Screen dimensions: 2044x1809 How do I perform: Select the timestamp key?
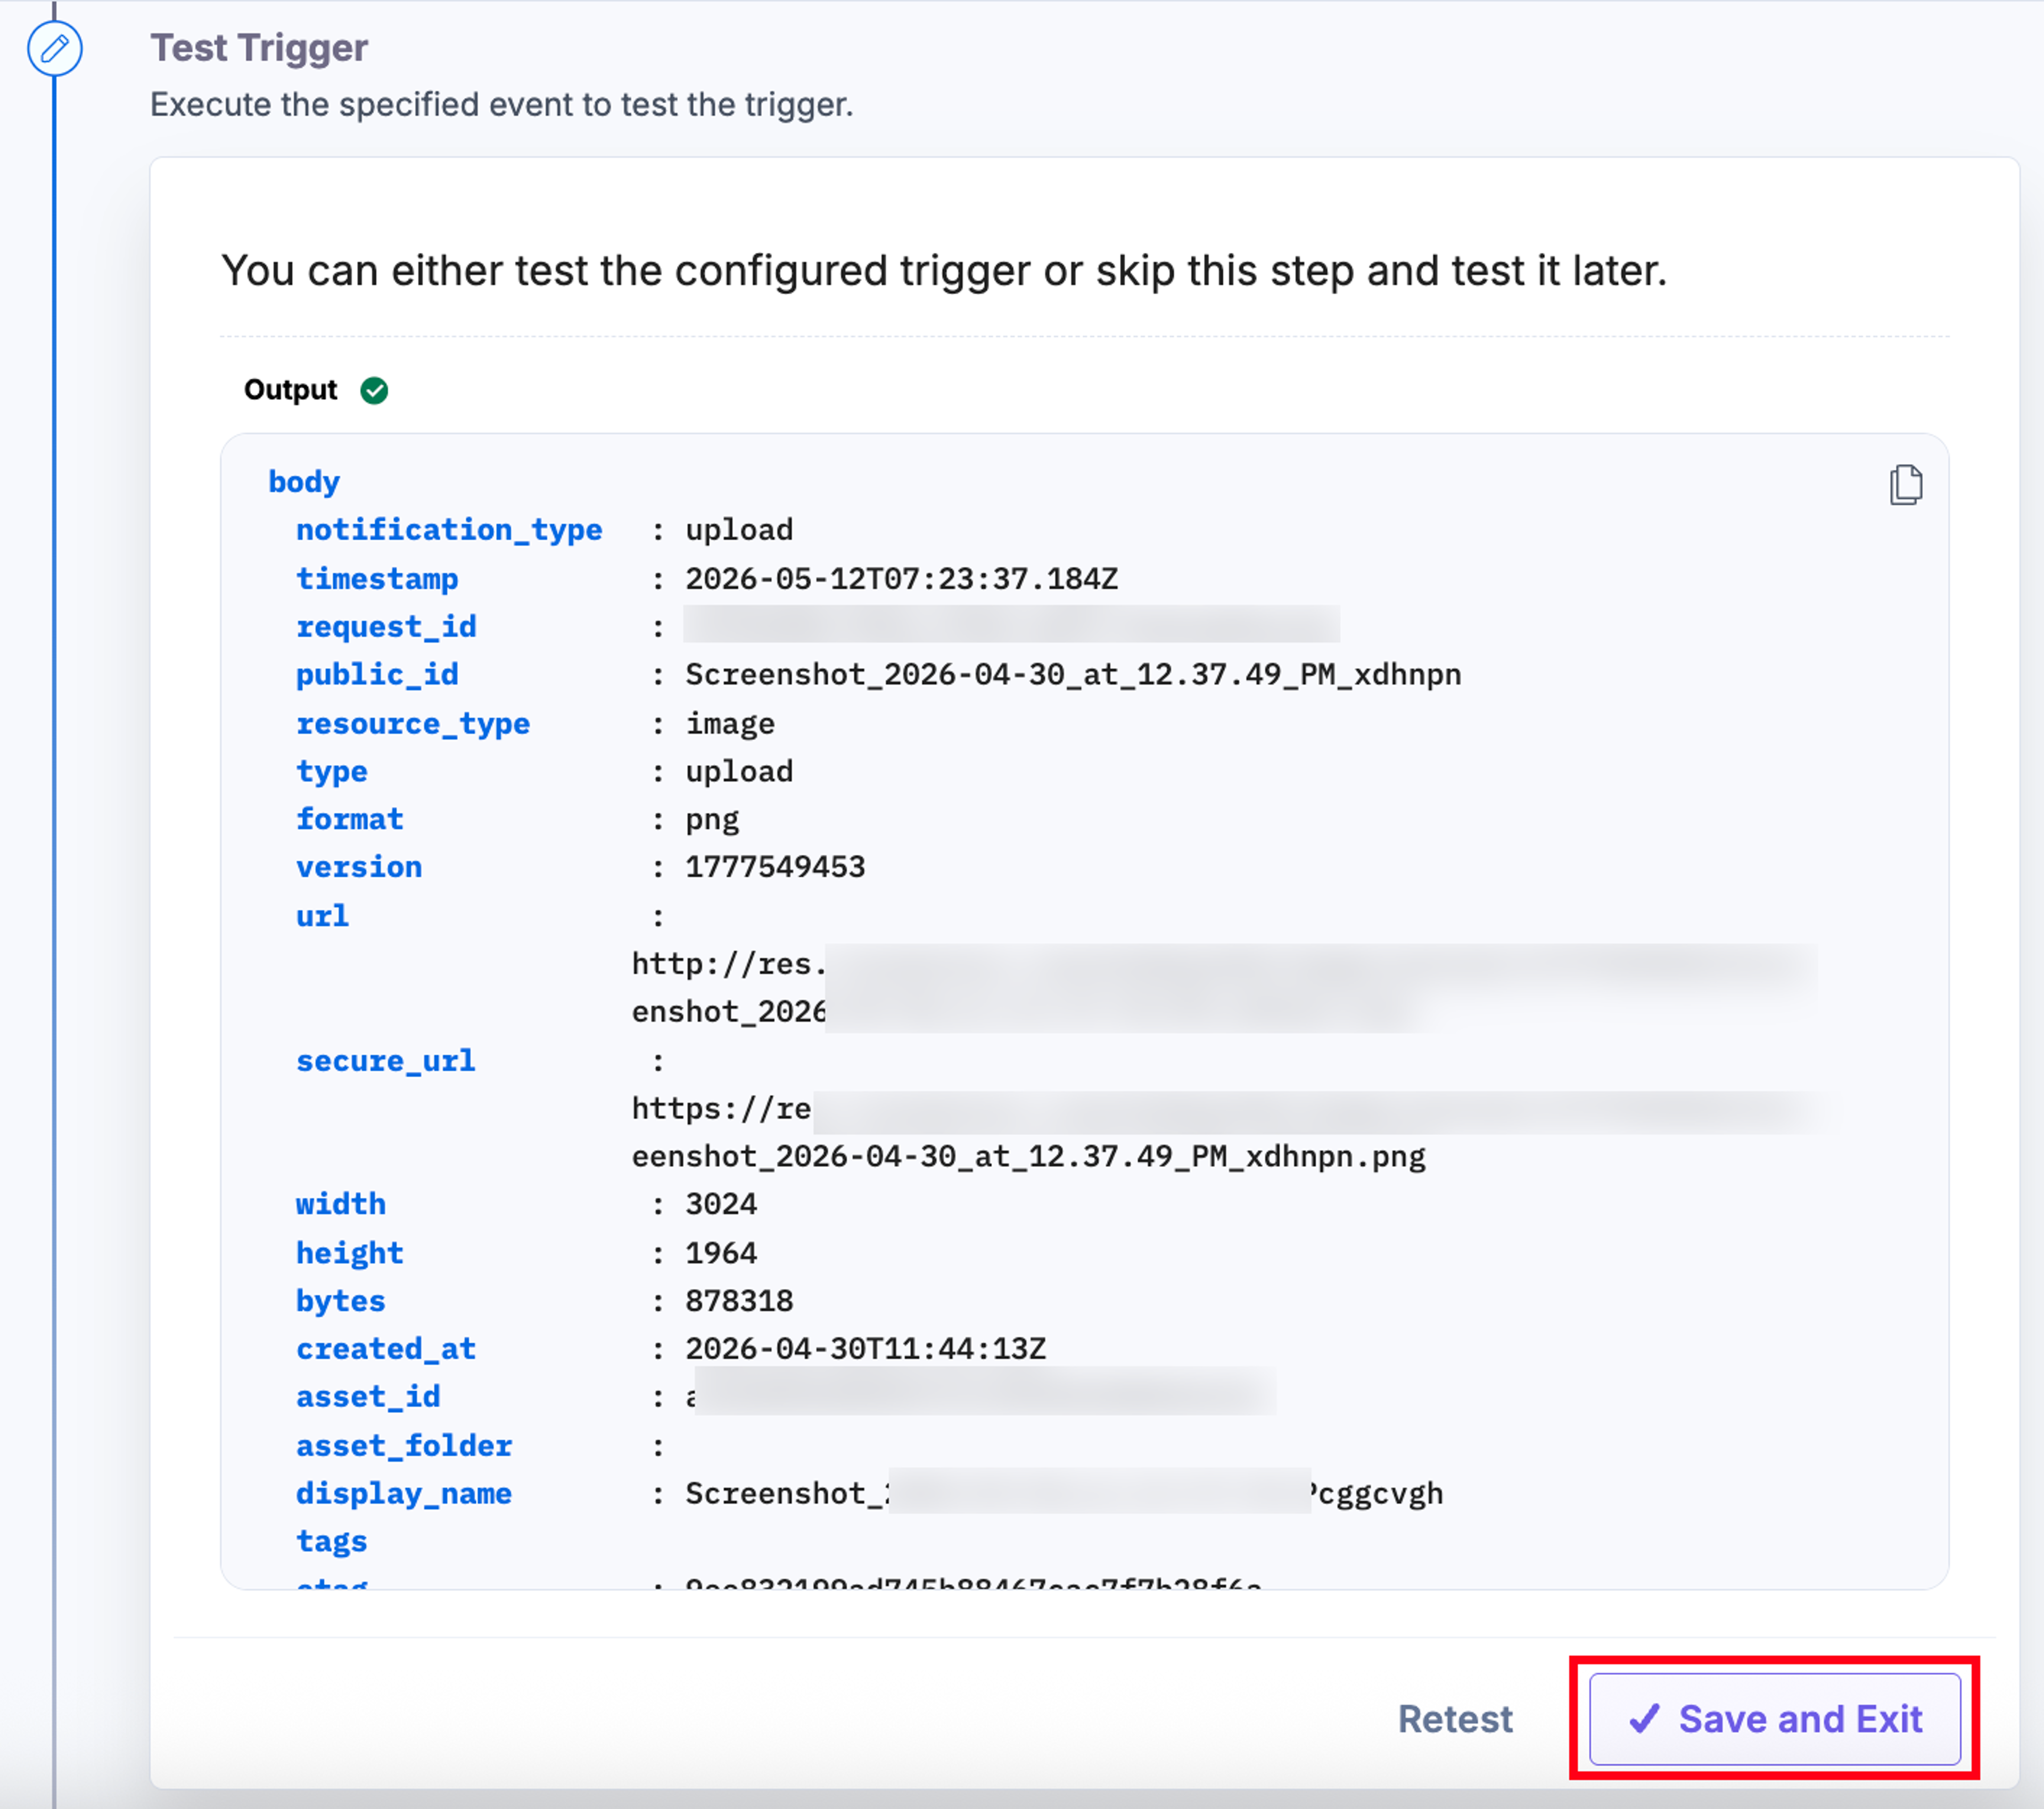click(377, 579)
